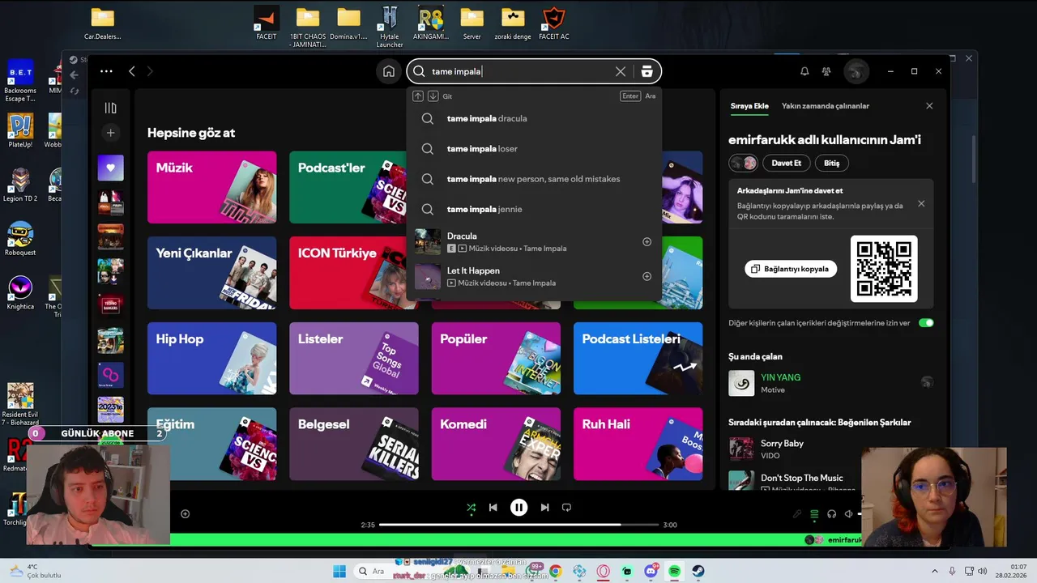
Task: Seek in the song progress bar
Action: pyautogui.click(x=518, y=525)
